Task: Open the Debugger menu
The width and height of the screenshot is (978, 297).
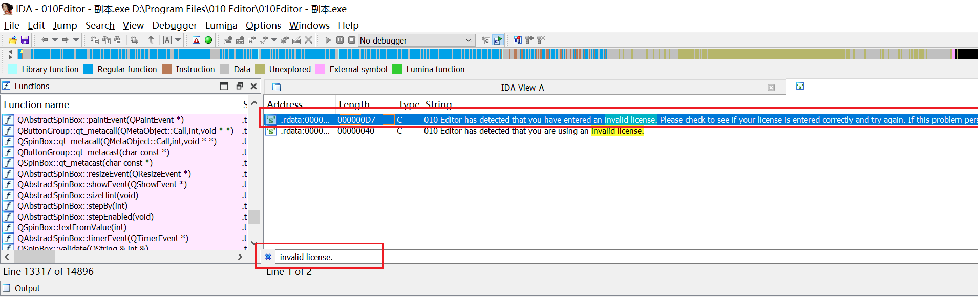Action: tap(175, 25)
